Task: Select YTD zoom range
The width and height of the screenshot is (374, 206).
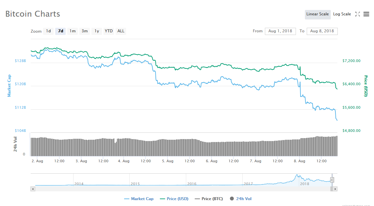Action: 109,31
